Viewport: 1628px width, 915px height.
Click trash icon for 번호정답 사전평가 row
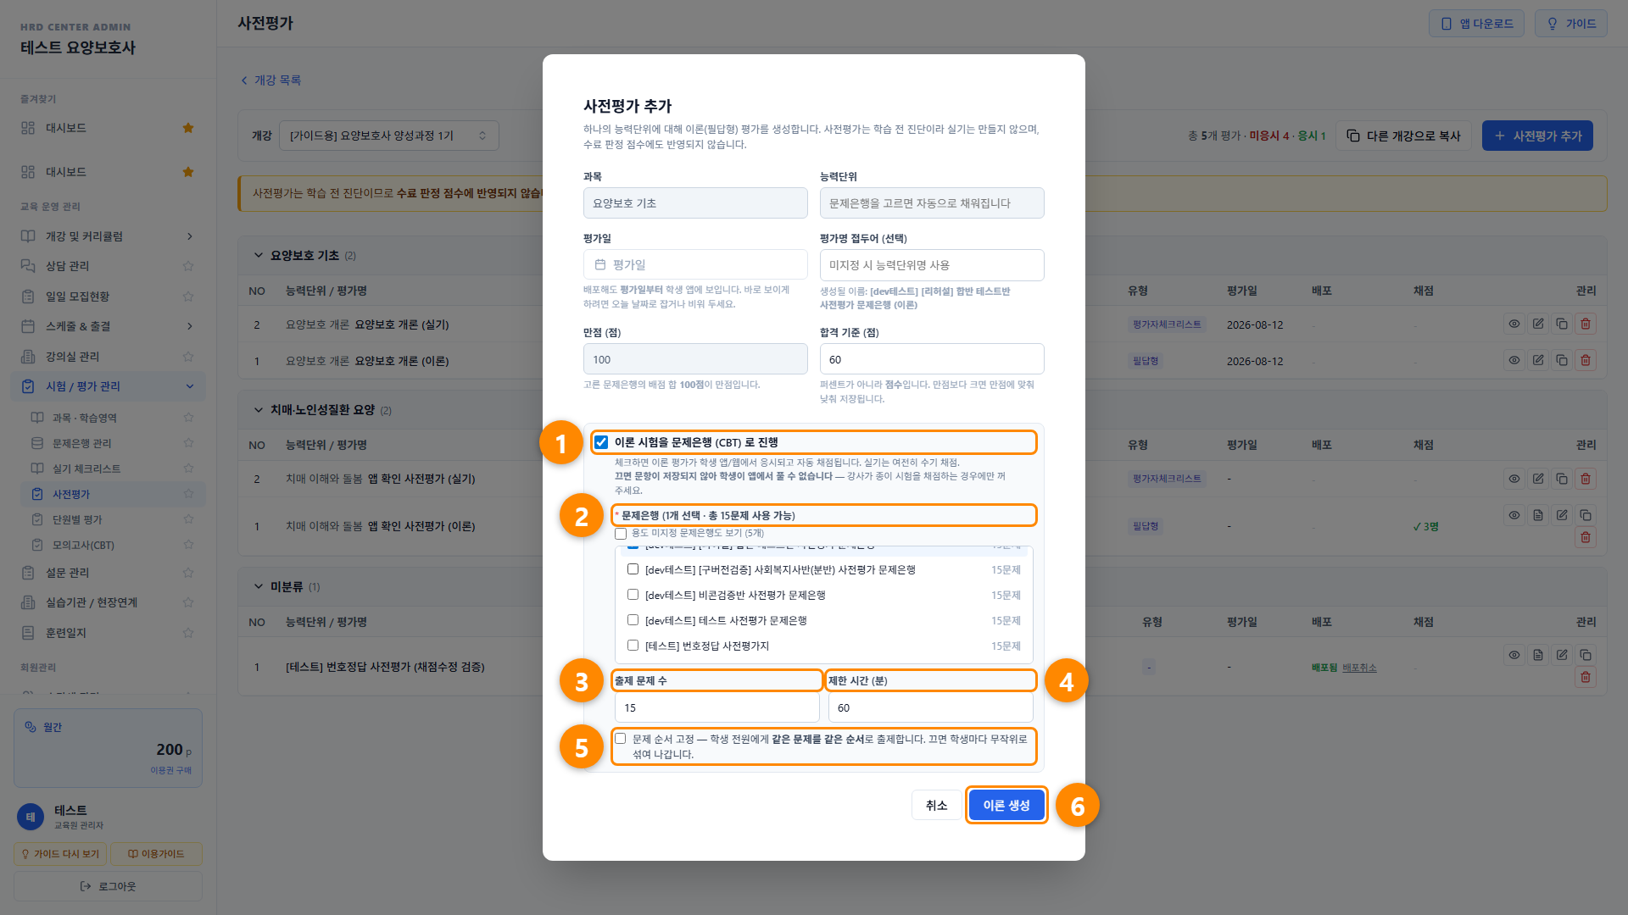(x=1585, y=677)
